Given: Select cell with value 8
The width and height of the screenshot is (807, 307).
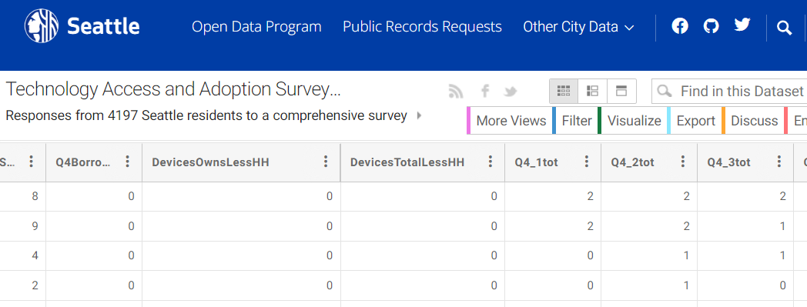Looking at the screenshot, I should [x=22, y=196].
